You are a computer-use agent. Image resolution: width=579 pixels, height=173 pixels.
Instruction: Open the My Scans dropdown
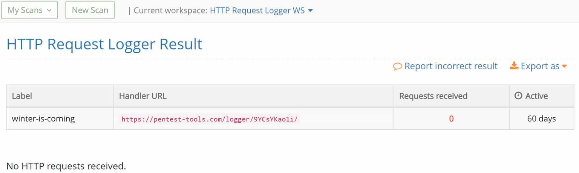coord(30,10)
